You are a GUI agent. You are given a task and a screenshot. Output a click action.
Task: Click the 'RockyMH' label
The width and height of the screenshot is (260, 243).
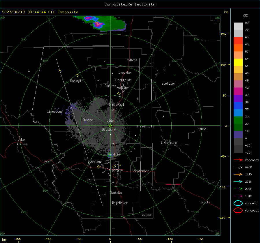click(76, 81)
